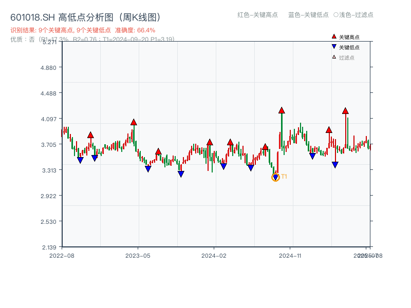Click the grey 优质：否 parameters line
Screen dimensions: 411x308
click(x=92, y=40)
